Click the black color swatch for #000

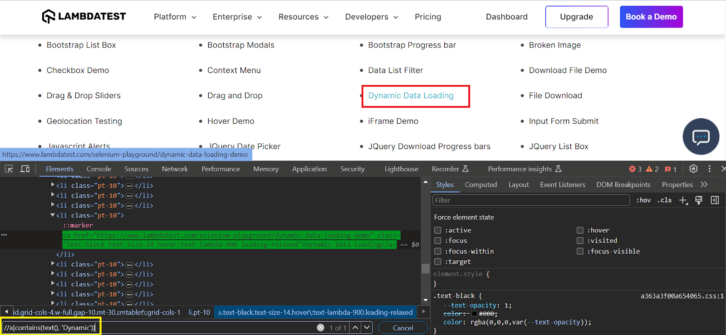[475, 314]
